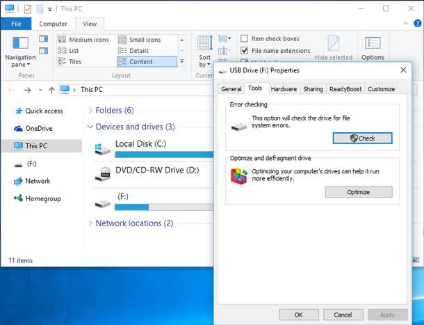Select the (F:) drive in navigation pane

pyautogui.click(x=26, y=164)
